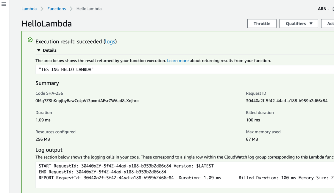Follow the Learn more link
The image size is (334, 193).
click(x=178, y=61)
